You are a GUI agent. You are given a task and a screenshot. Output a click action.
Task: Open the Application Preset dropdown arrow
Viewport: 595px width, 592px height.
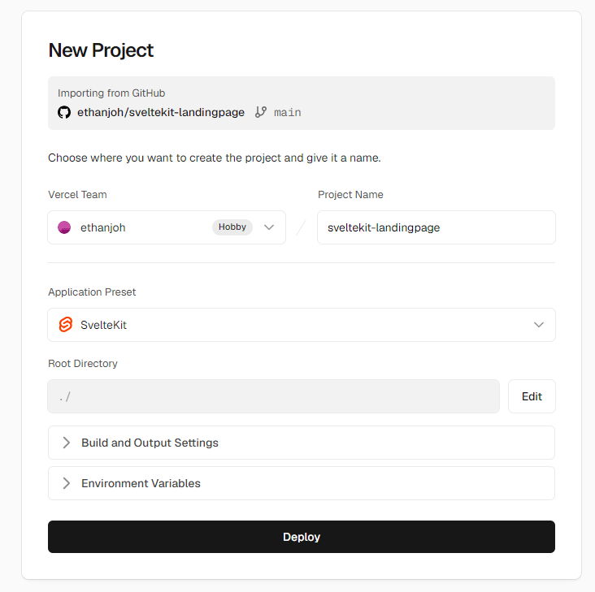(x=539, y=325)
